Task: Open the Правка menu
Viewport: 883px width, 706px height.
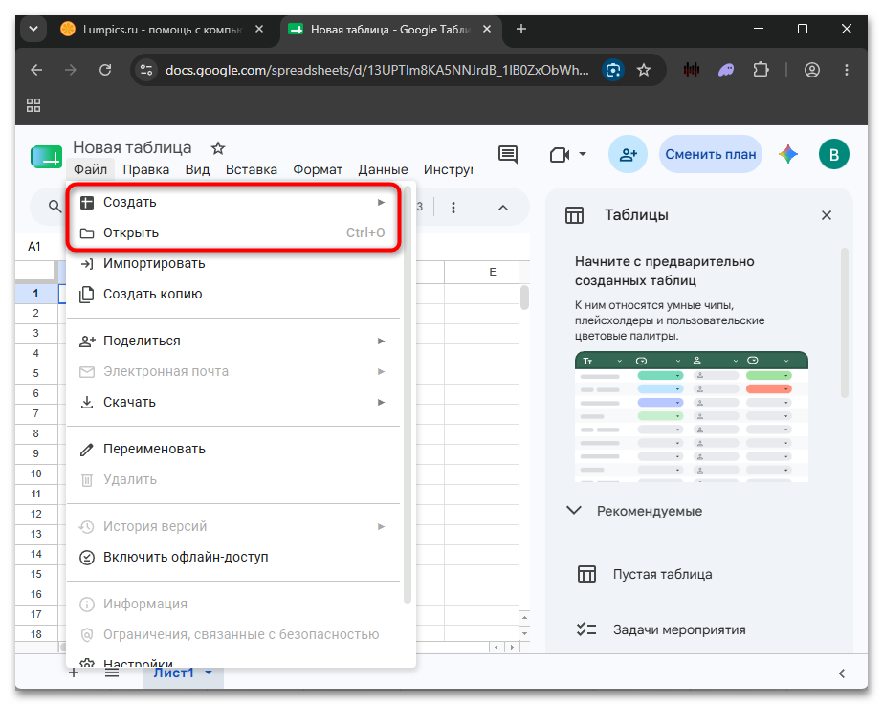Action: click(145, 169)
